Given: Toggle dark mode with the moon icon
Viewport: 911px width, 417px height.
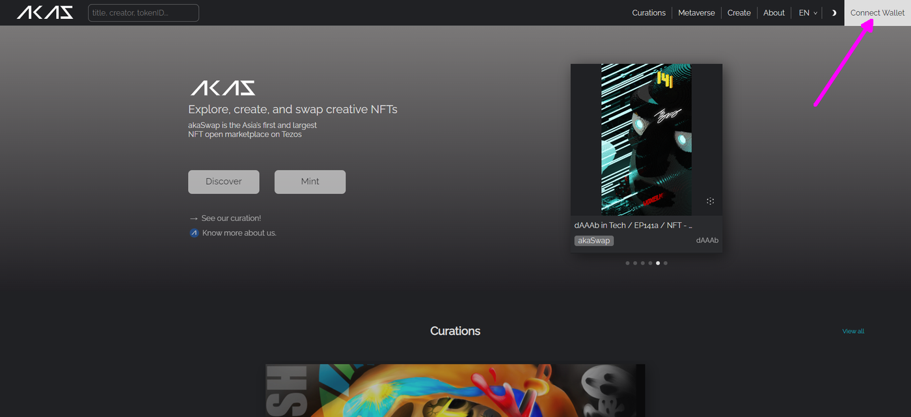Looking at the screenshot, I should (x=834, y=13).
